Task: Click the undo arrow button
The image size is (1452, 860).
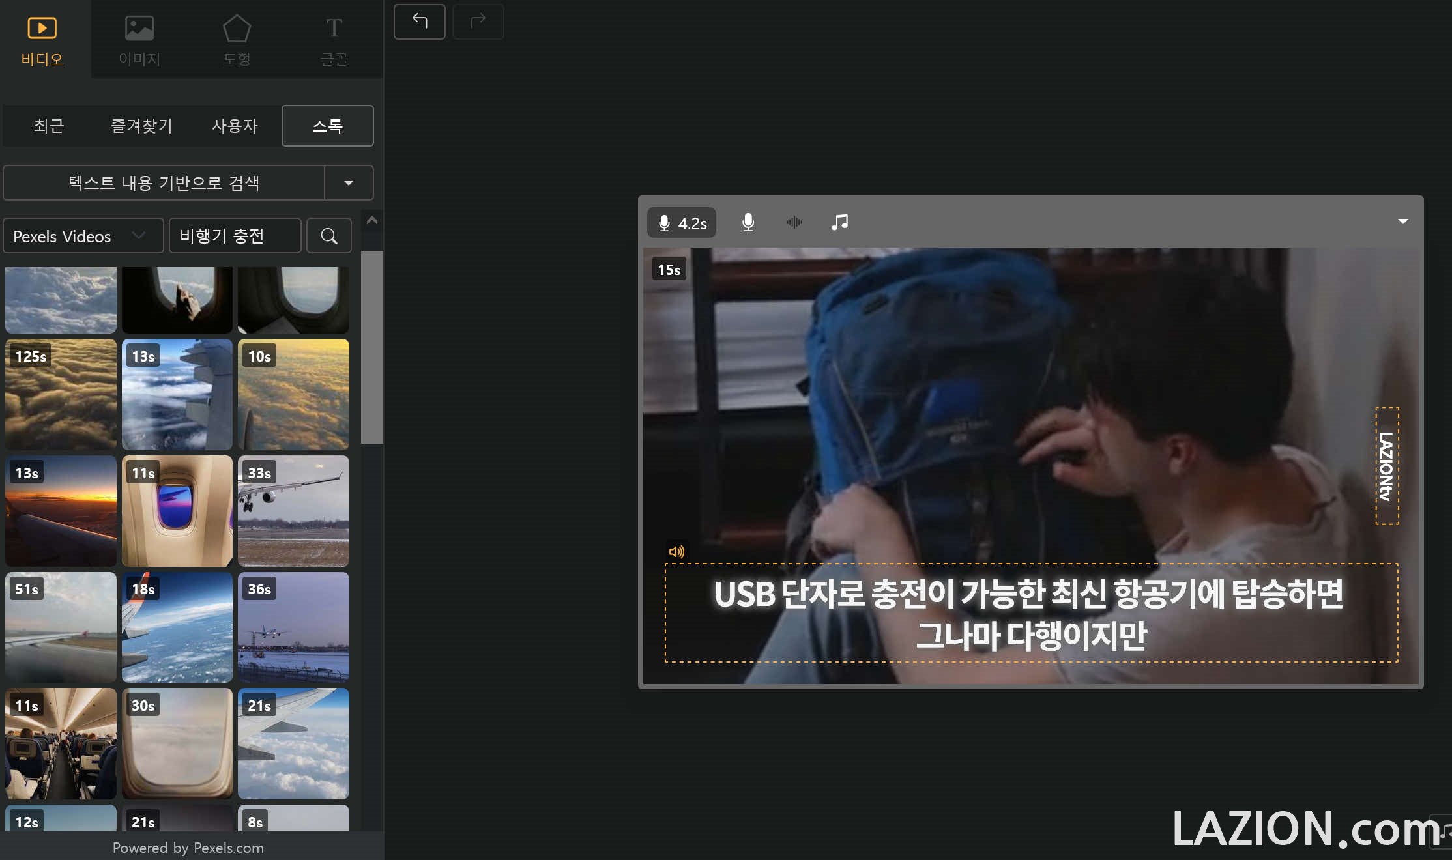Action: tap(420, 21)
